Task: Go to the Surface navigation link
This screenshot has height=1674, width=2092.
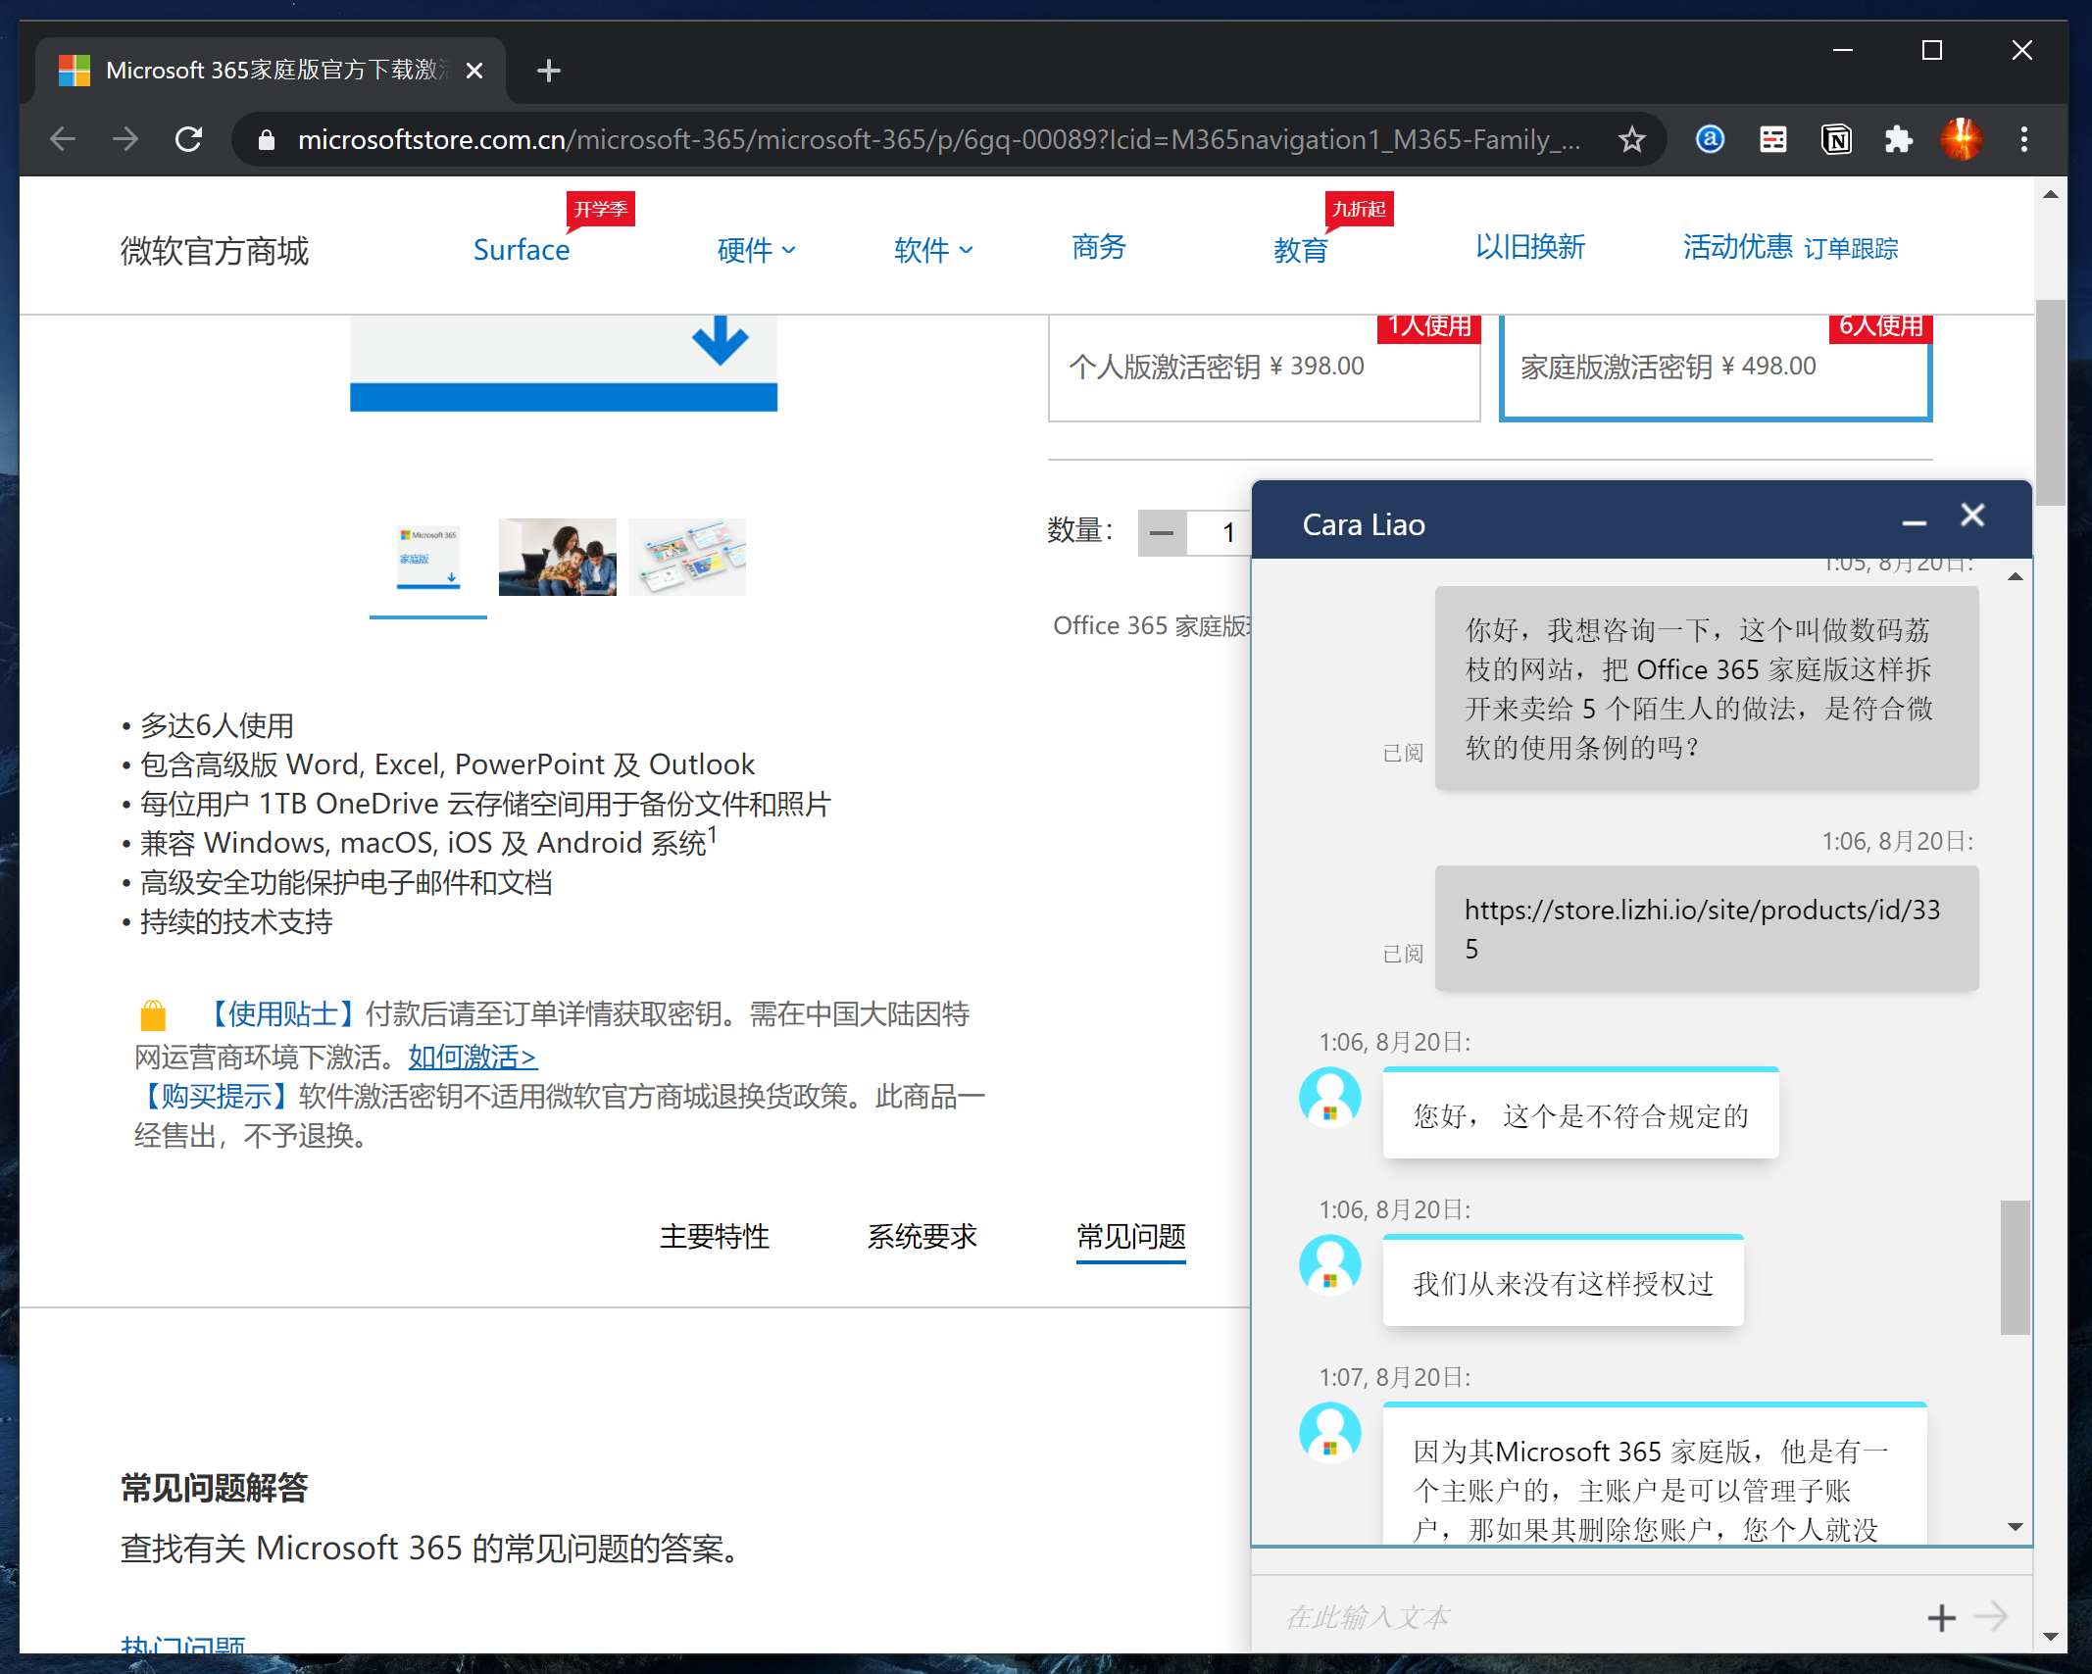Action: pyautogui.click(x=522, y=251)
